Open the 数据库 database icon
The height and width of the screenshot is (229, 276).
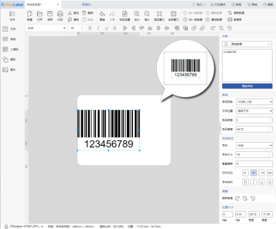click(x=230, y=19)
